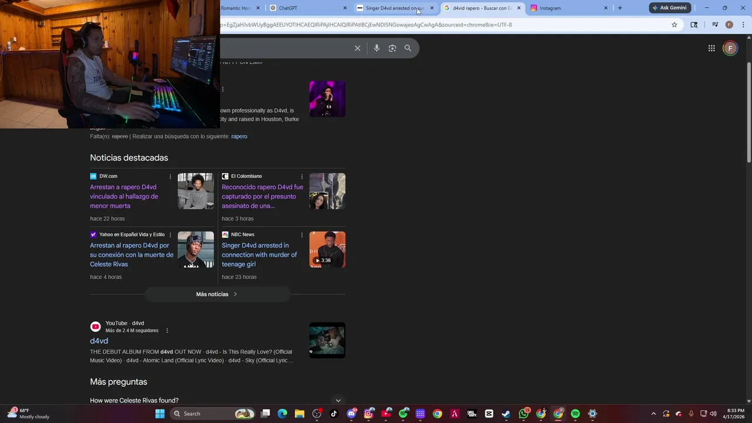Open the Yahoo article thumbnail image
This screenshot has width=752, height=423.
pos(196,249)
